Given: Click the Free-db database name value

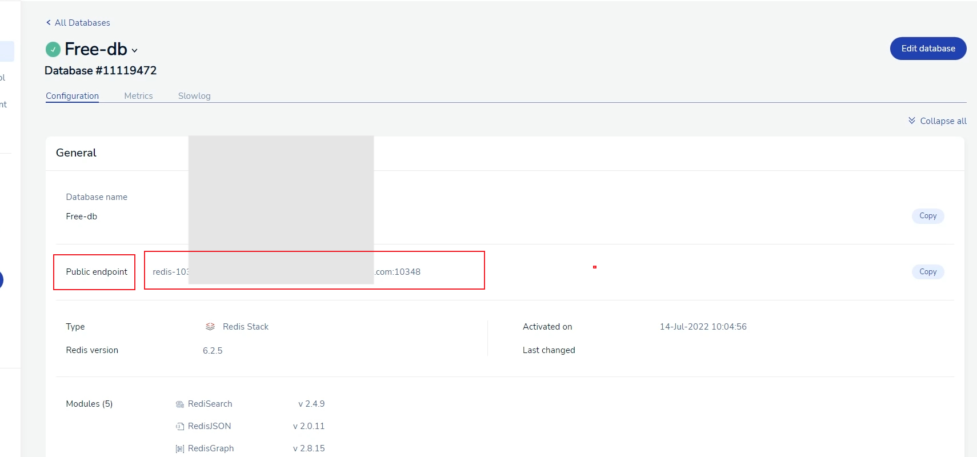Looking at the screenshot, I should pyautogui.click(x=82, y=217).
